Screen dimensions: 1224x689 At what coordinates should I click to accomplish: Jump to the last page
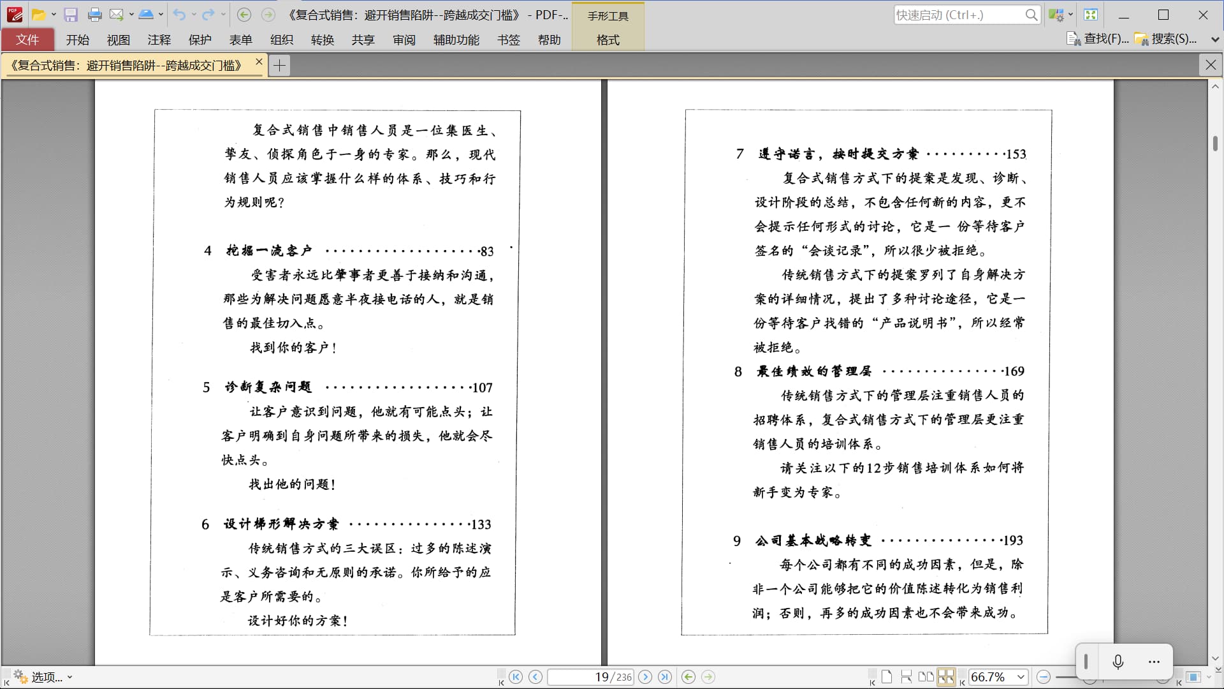tap(664, 677)
